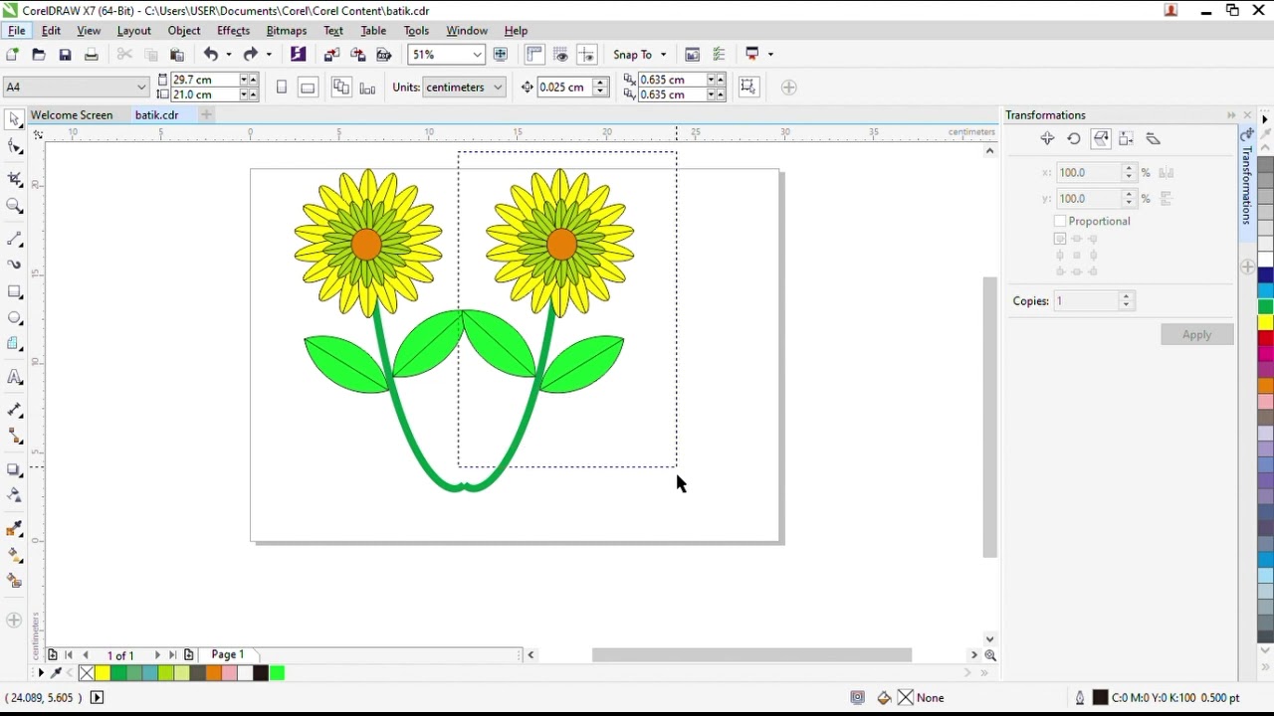Open the Object menu
1274x716 pixels.
(184, 31)
